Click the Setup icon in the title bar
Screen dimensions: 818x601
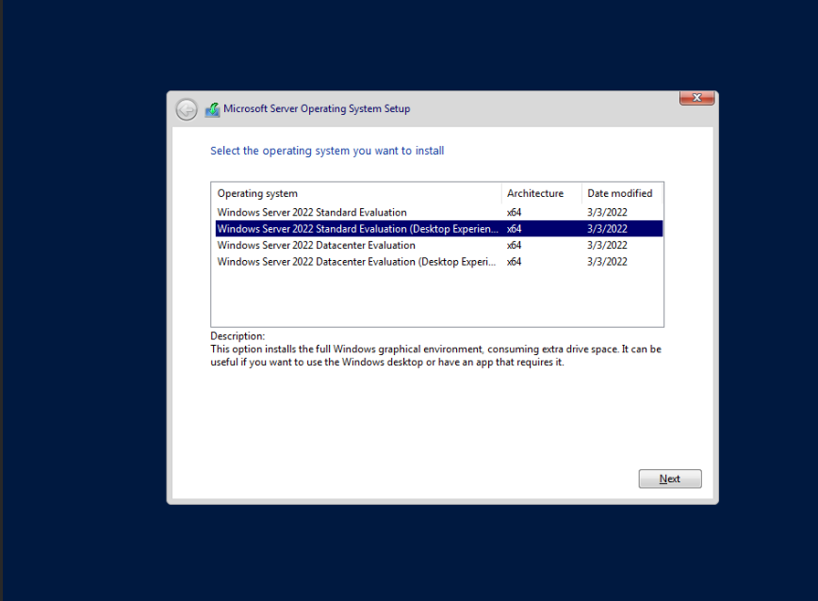212,109
